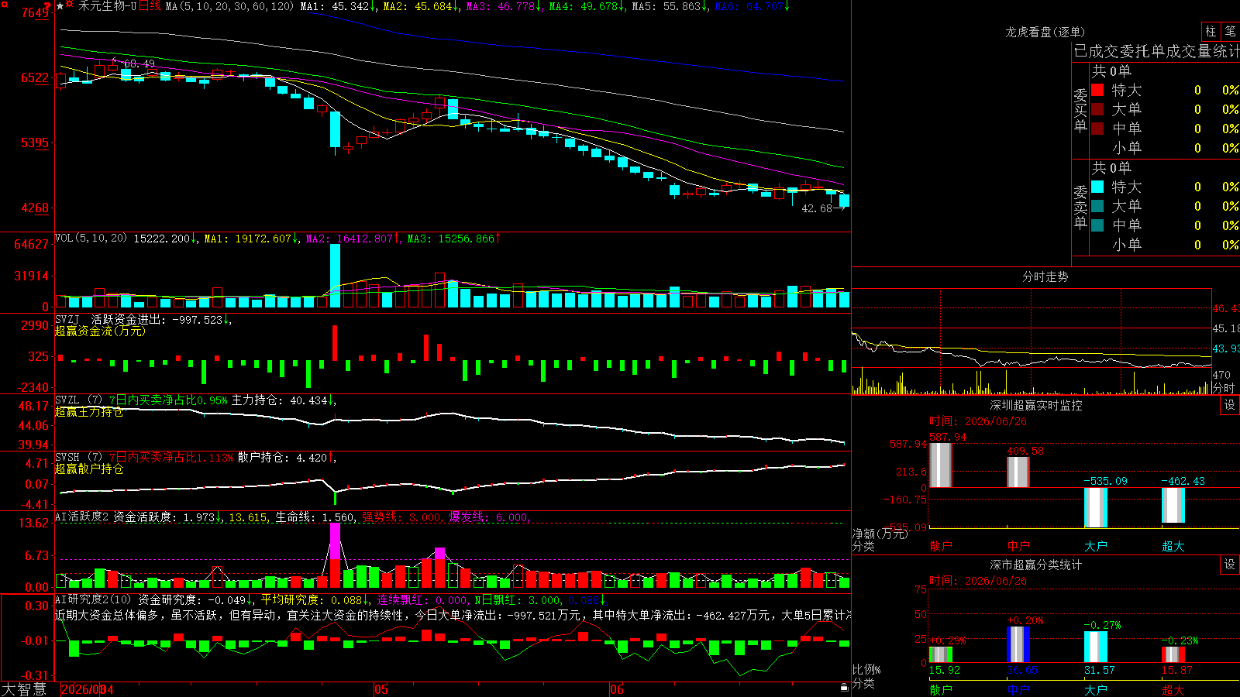This screenshot has width=1240, height=697.
Task: Click the 68.49 high price annotation
Action: [139, 64]
